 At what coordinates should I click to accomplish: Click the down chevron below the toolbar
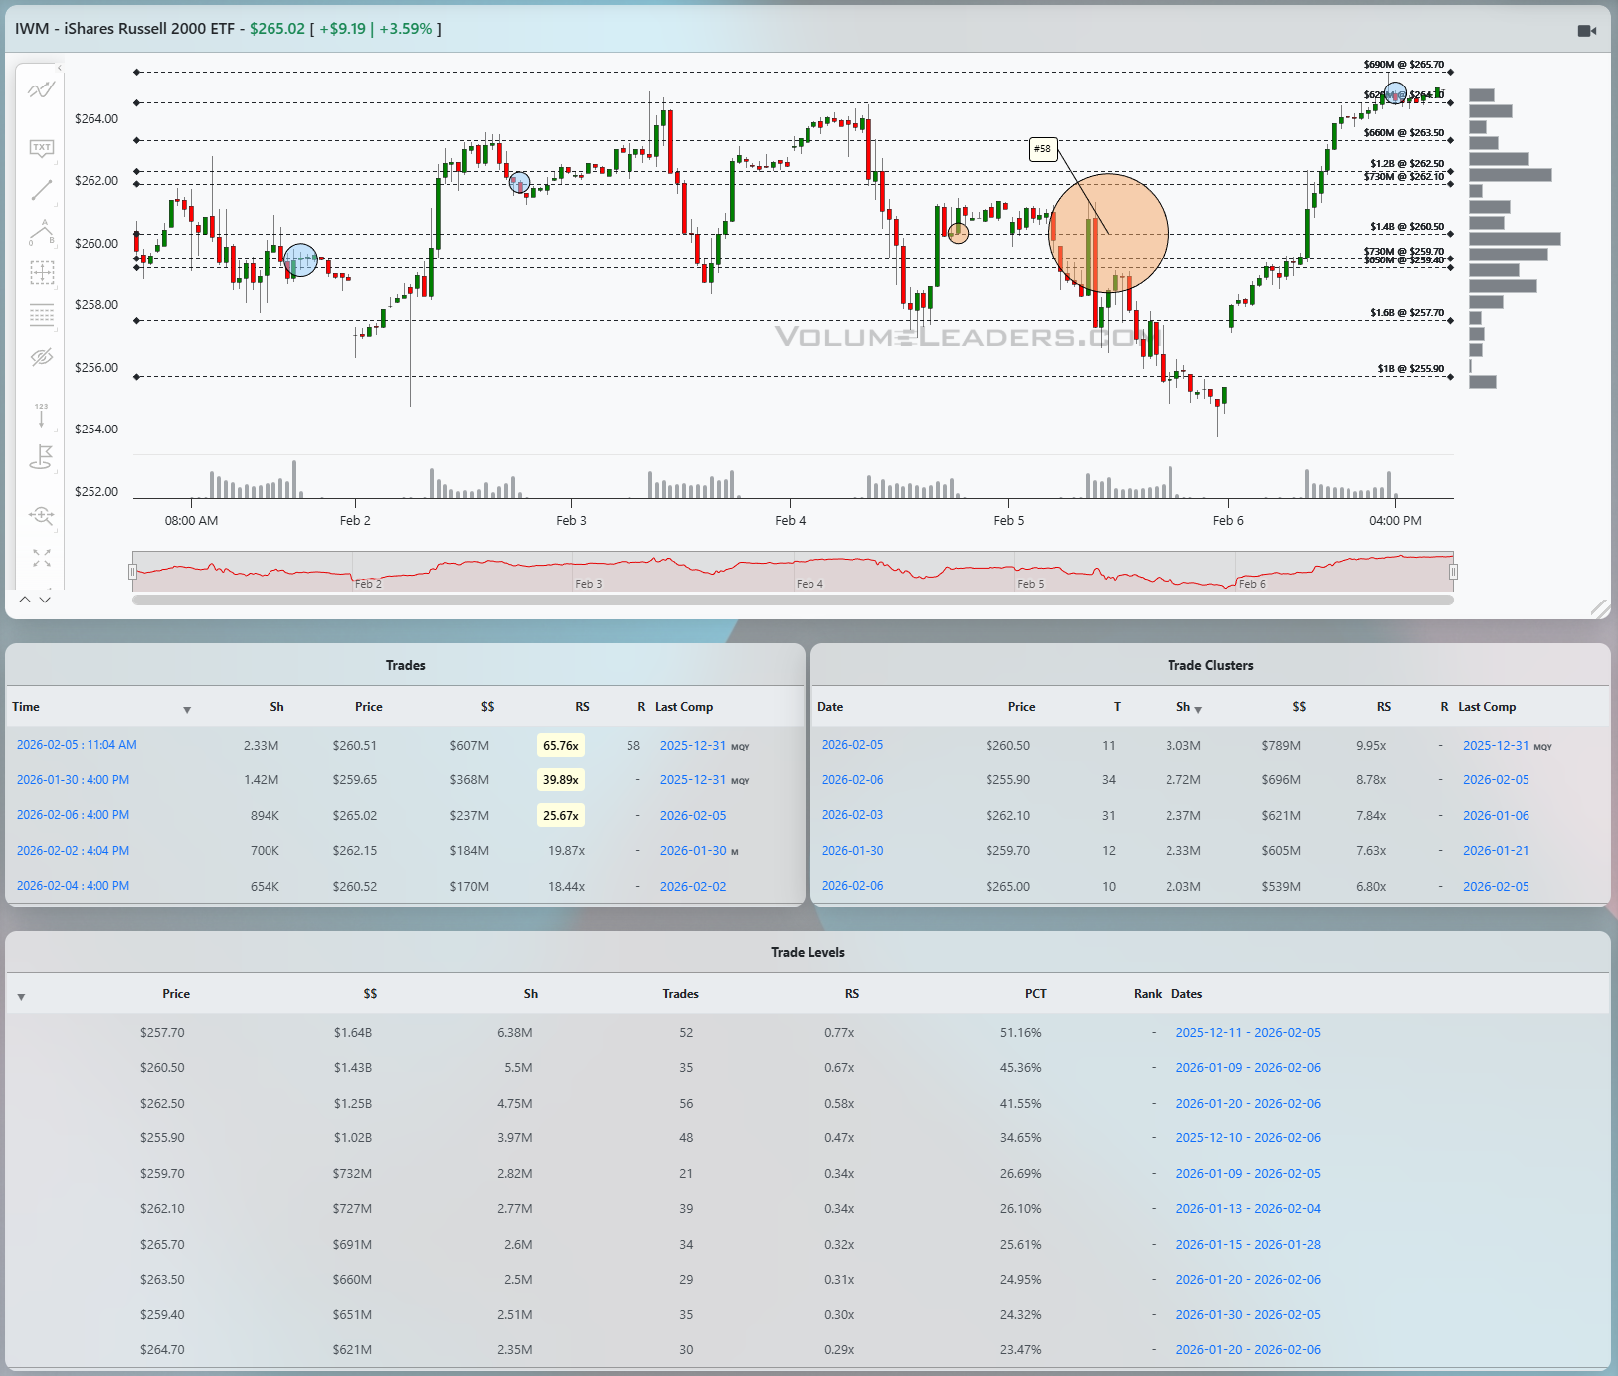[x=44, y=599]
